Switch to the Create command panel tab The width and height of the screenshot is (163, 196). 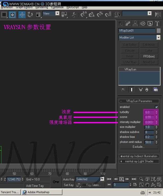tap(121, 23)
